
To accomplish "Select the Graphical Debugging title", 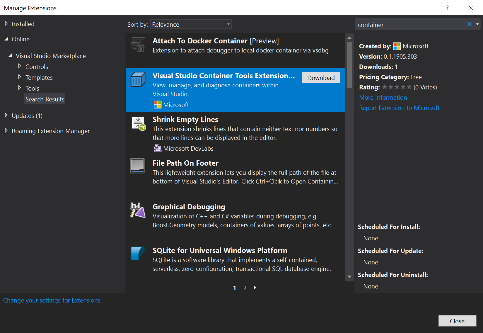I will (189, 207).
